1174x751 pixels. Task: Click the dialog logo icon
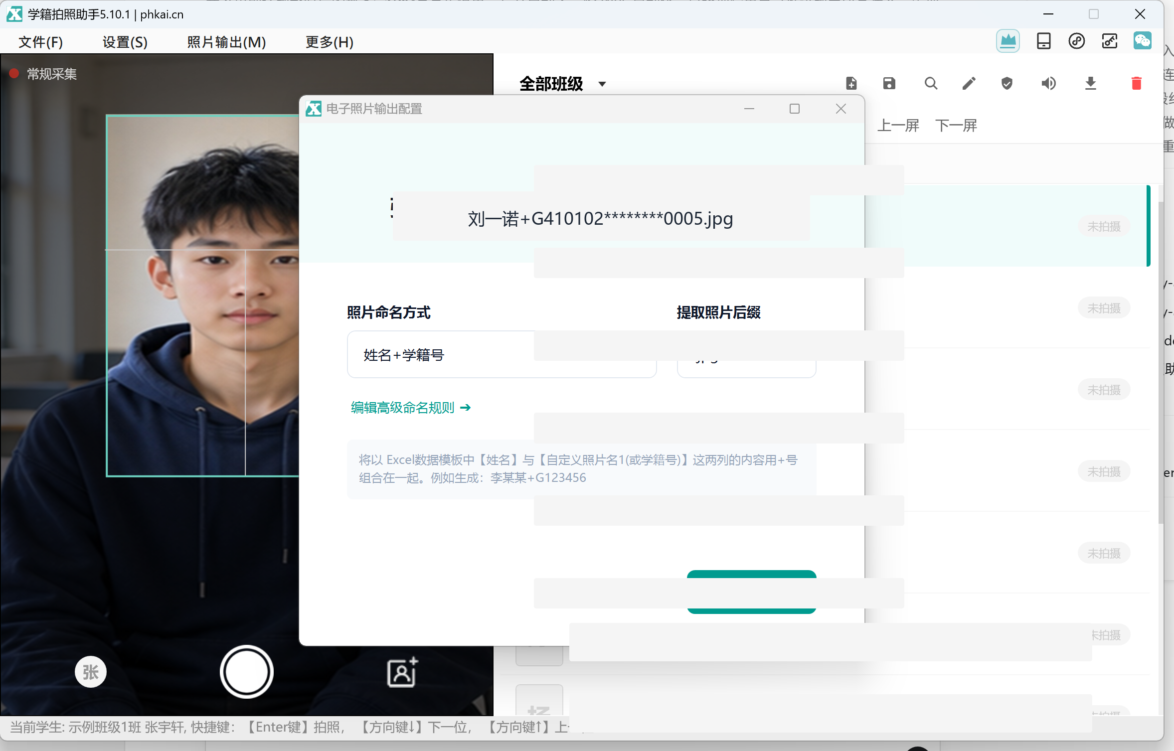click(314, 109)
